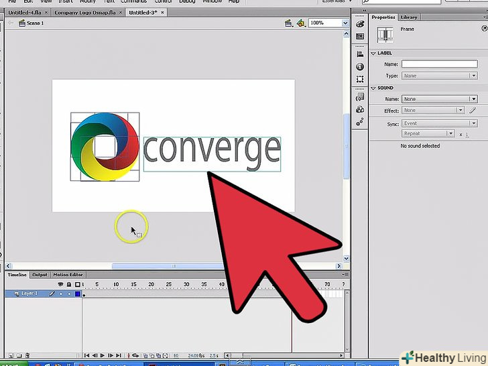Open the Sync Event dropdown
This screenshot has height=366, width=488.
(x=440, y=123)
